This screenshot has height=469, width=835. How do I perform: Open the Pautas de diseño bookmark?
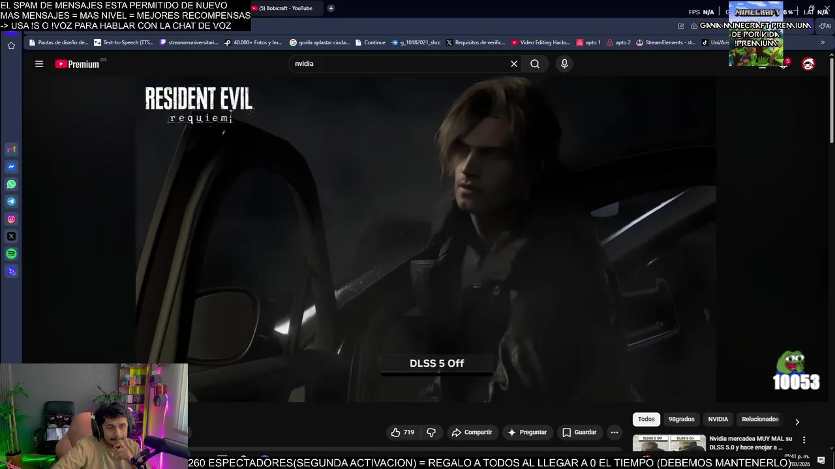59,42
